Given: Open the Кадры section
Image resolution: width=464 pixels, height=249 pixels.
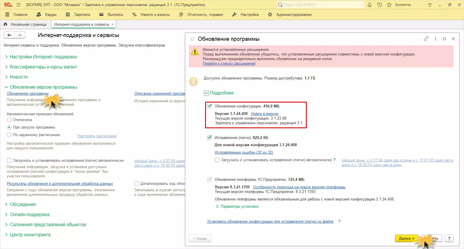Looking at the screenshot, I should [47, 14].
